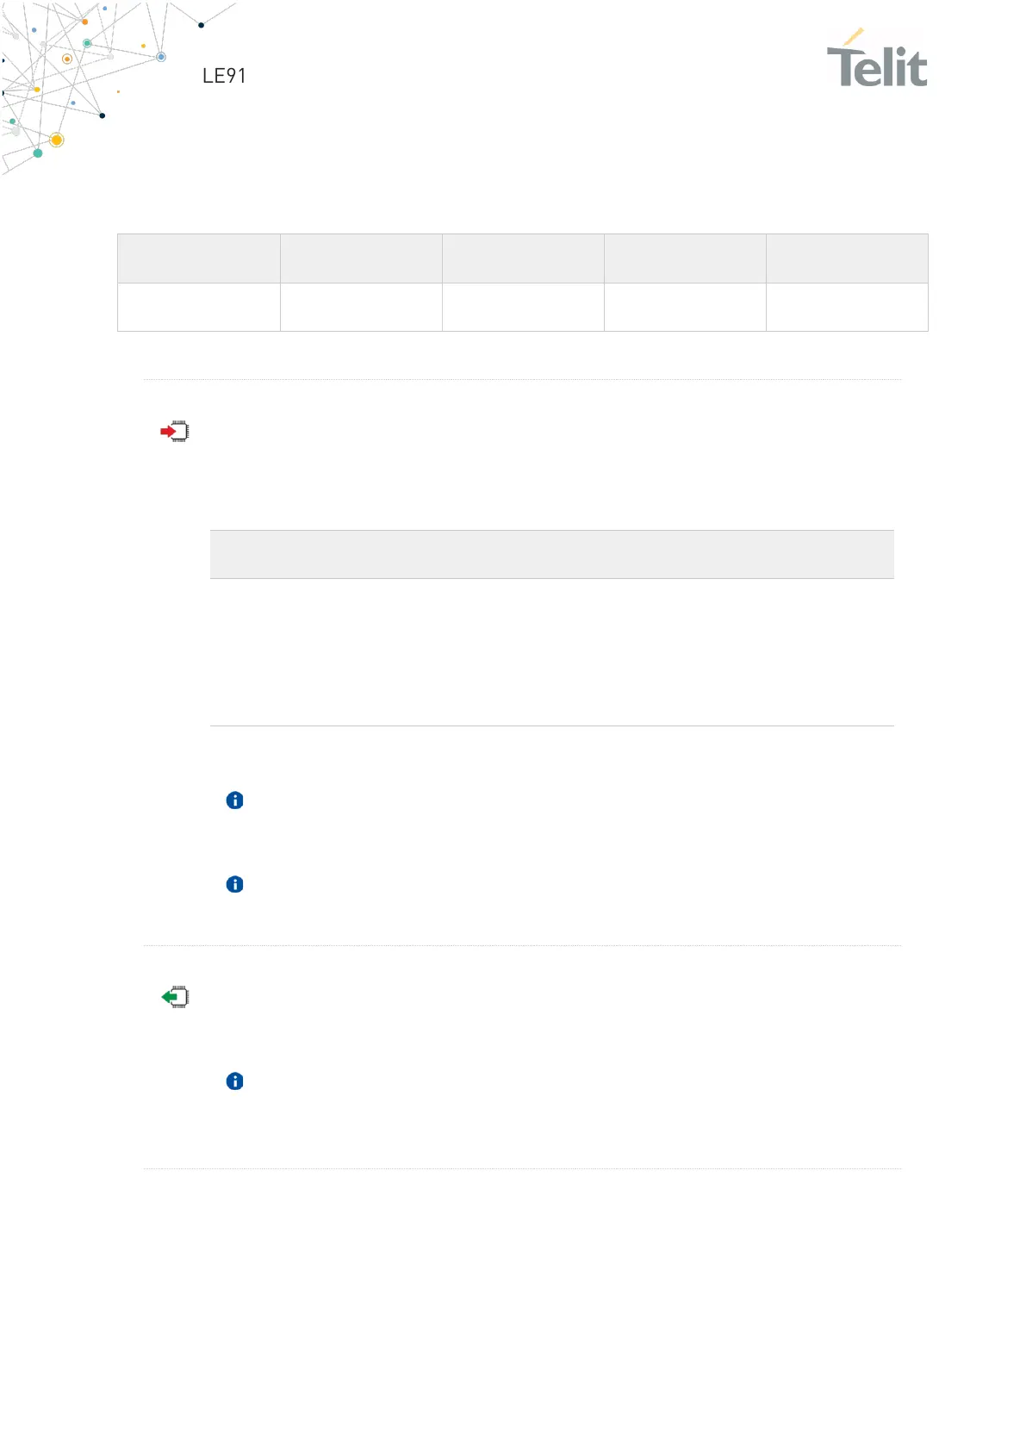The width and height of the screenshot is (1026, 1451).
Task: Click the middle header cell of the top table
Action: pyautogui.click(x=523, y=258)
